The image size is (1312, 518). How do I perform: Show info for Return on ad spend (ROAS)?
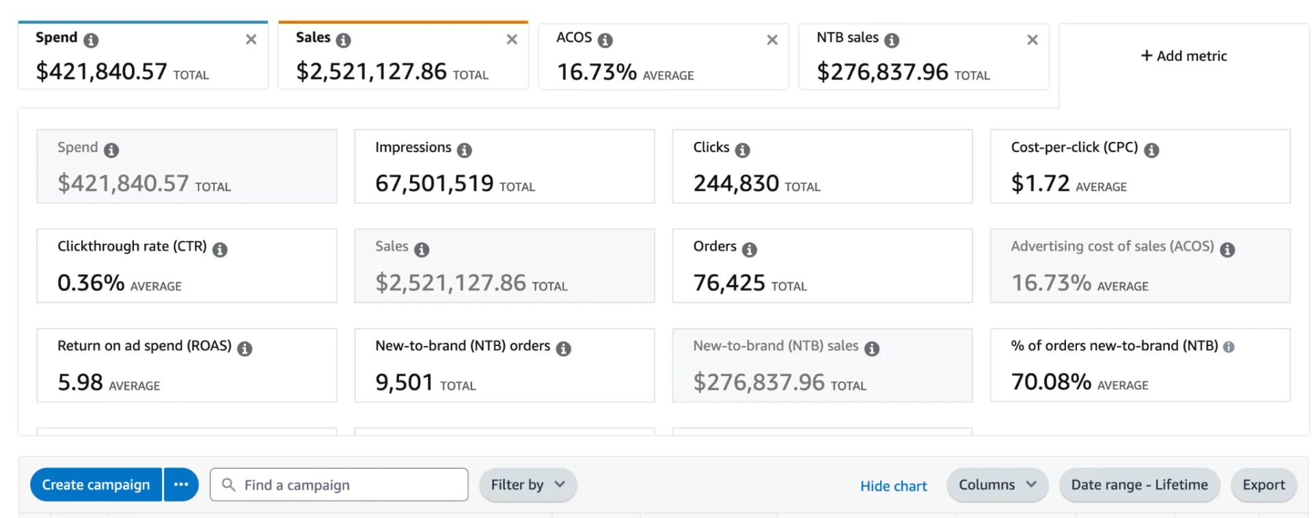(x=245, y=348)
